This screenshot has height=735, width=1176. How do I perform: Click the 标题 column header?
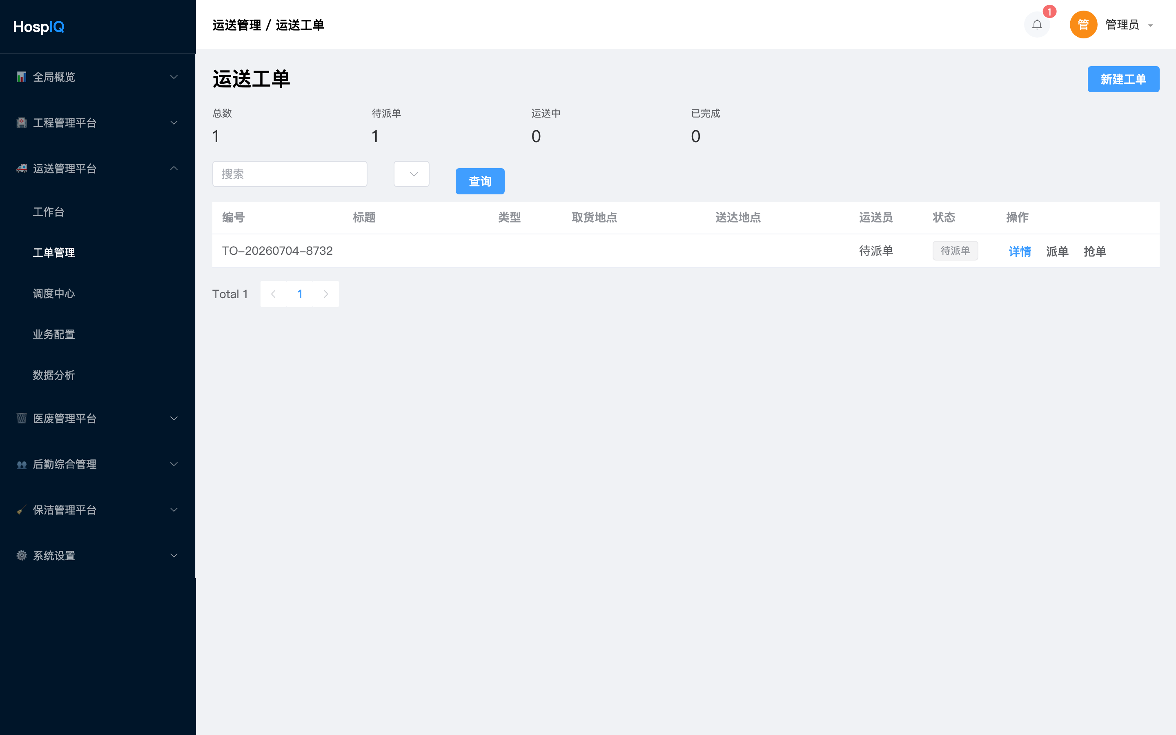pyautogui.click(x=364, y=217)
